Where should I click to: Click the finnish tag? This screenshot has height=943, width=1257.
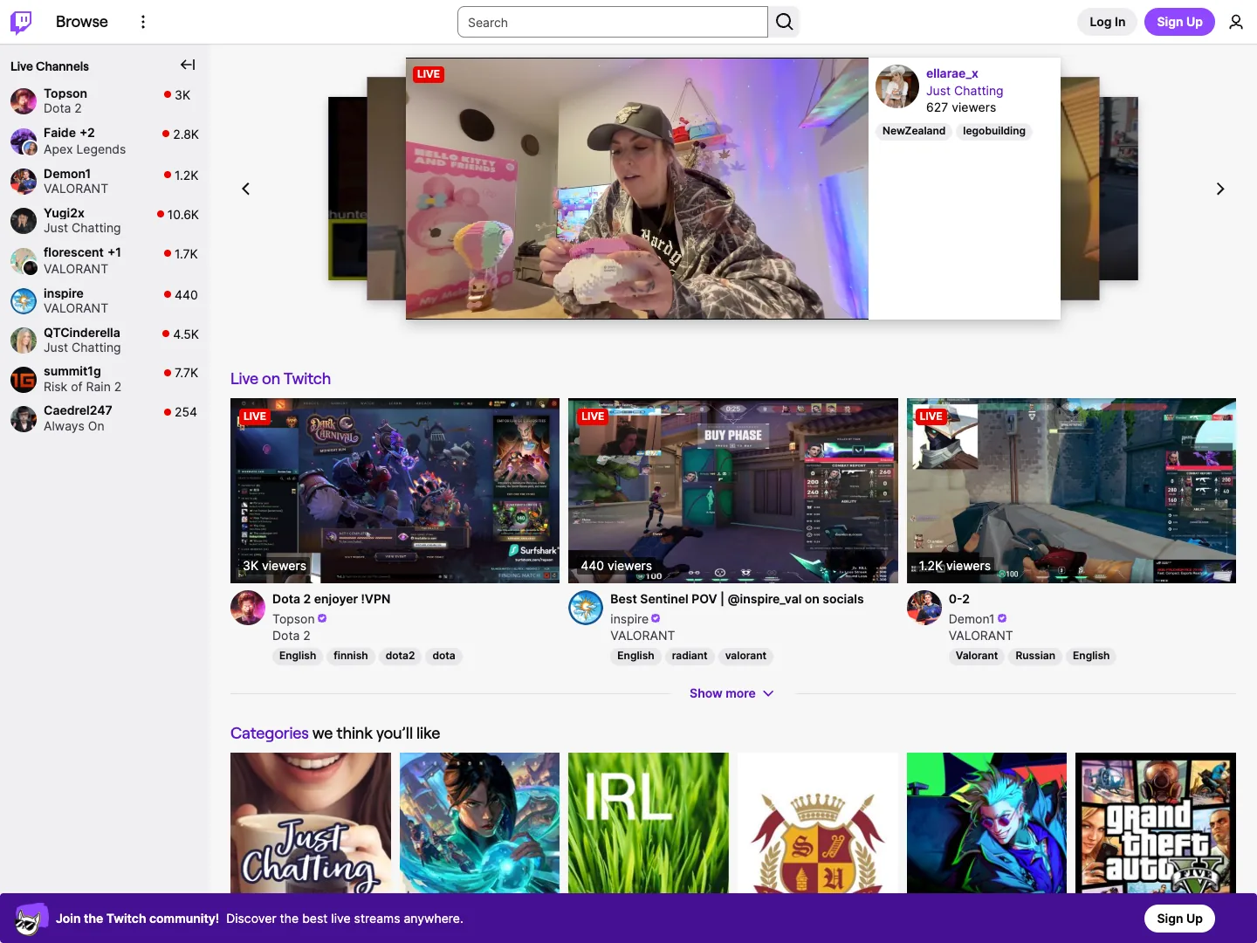pos(351,656)
